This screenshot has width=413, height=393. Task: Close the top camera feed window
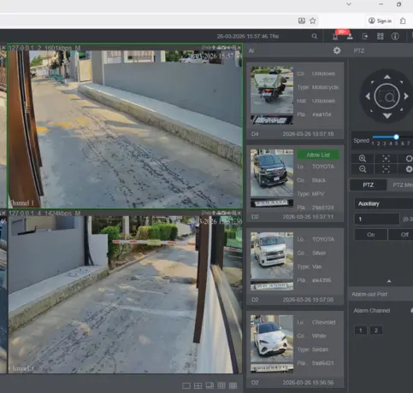click(239, 48)
